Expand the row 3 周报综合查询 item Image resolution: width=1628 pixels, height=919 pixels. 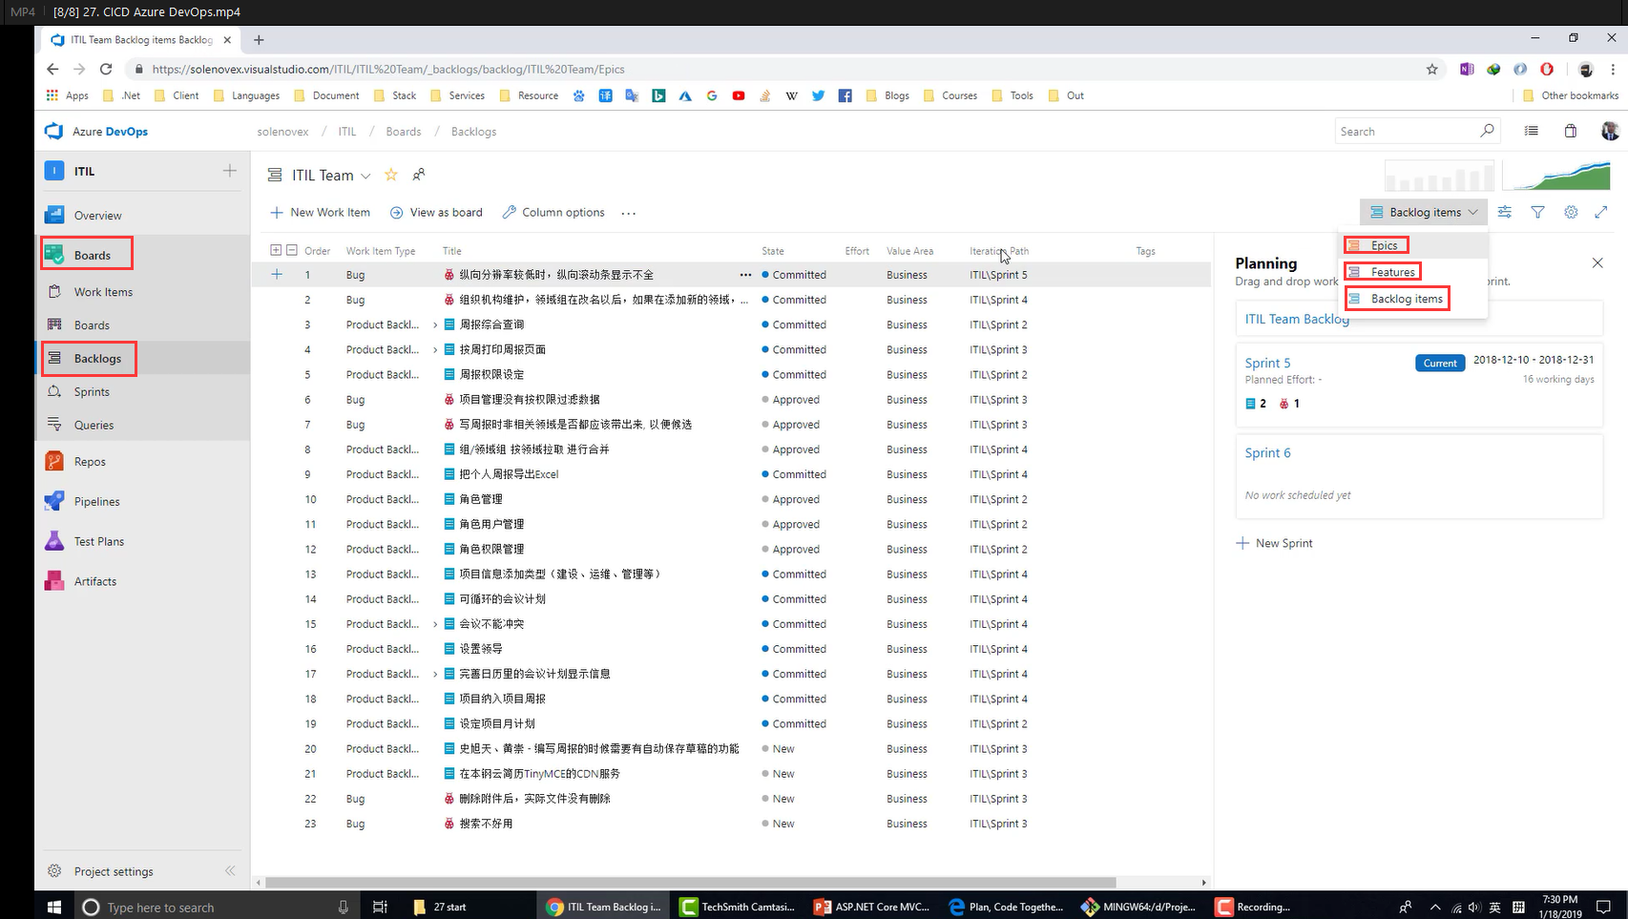tap(435, 325)
